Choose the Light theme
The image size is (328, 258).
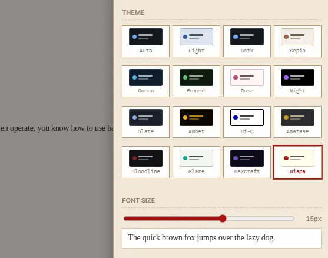click(x=196, y=41)
